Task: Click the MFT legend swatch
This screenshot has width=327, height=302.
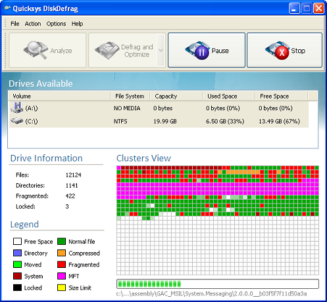Action: [x=61, y=276]
